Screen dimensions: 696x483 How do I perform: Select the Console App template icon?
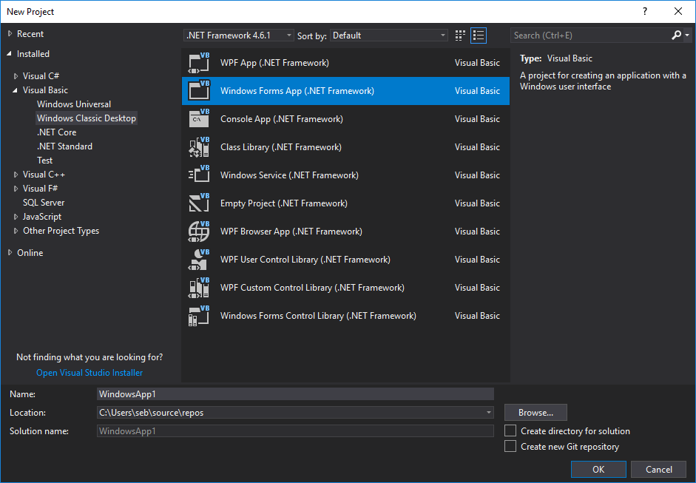point(199,119)
